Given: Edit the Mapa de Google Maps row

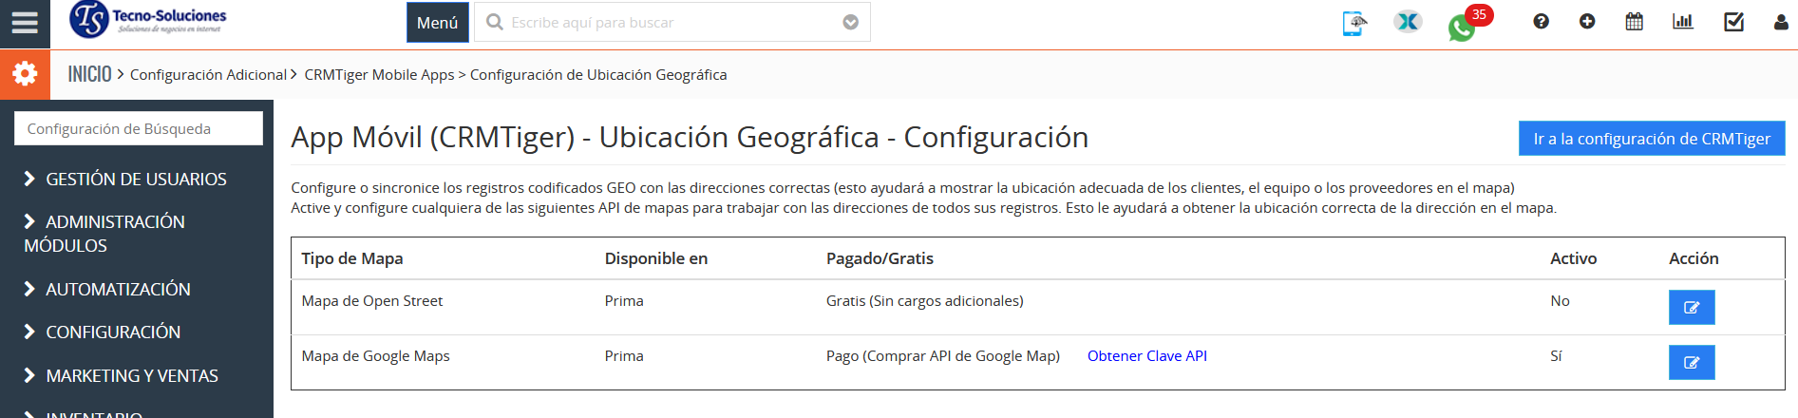Looking at the screenshot, I should pyautogui.click(x=1691, y=362).
